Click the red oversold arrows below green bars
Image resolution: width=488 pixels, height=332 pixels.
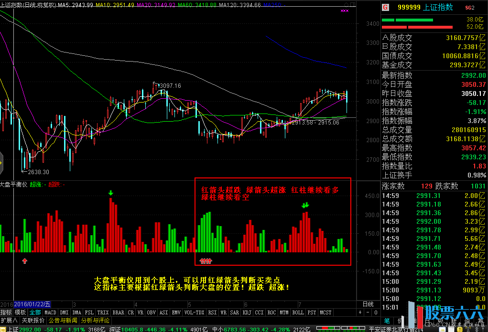(x=206, y=261)
